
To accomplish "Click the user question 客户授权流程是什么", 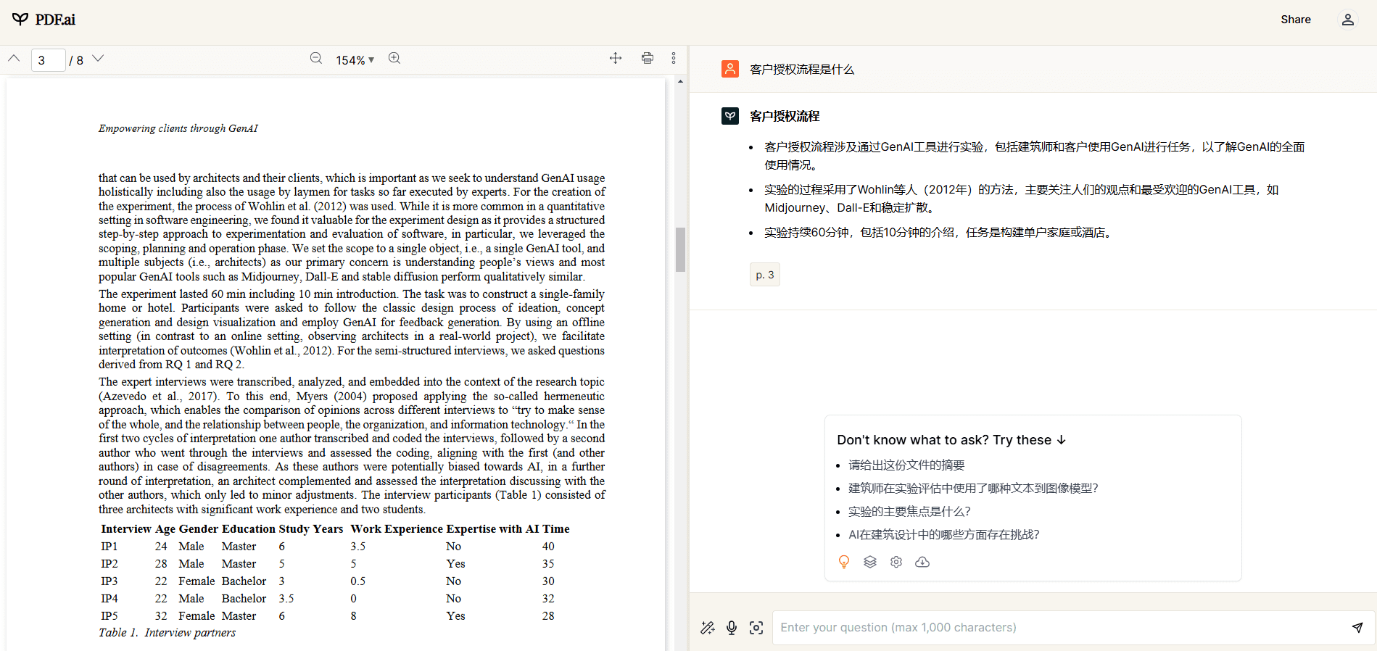I will [802, 70].
